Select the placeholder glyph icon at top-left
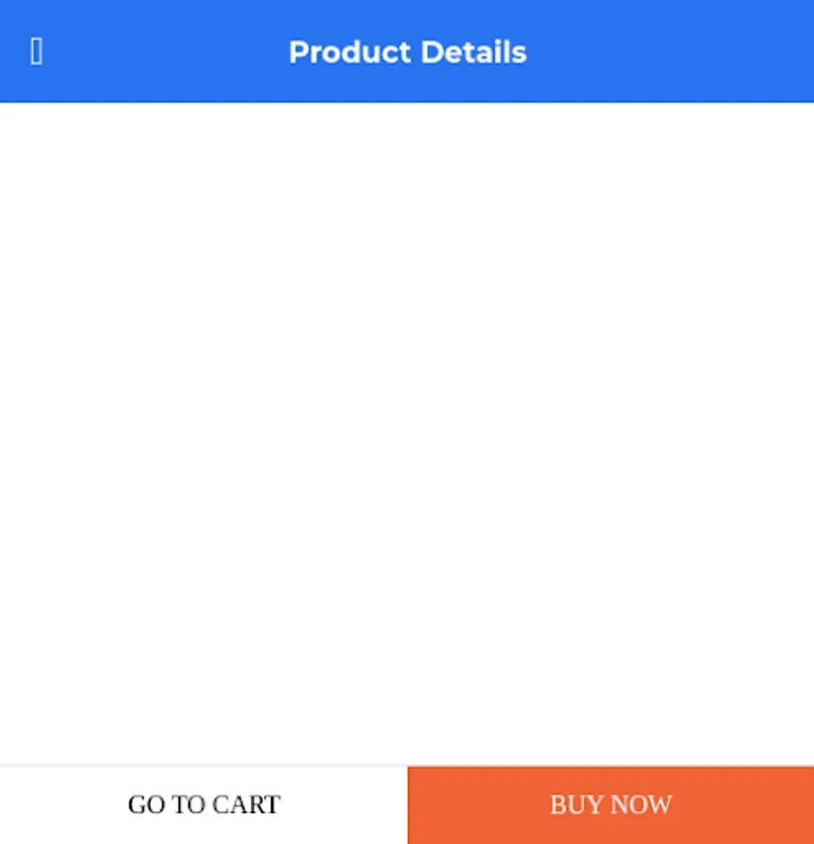The image size is (814, 844). point(37,52)
